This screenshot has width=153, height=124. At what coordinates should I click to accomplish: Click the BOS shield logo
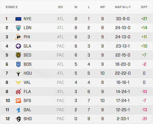coord(19,64)
